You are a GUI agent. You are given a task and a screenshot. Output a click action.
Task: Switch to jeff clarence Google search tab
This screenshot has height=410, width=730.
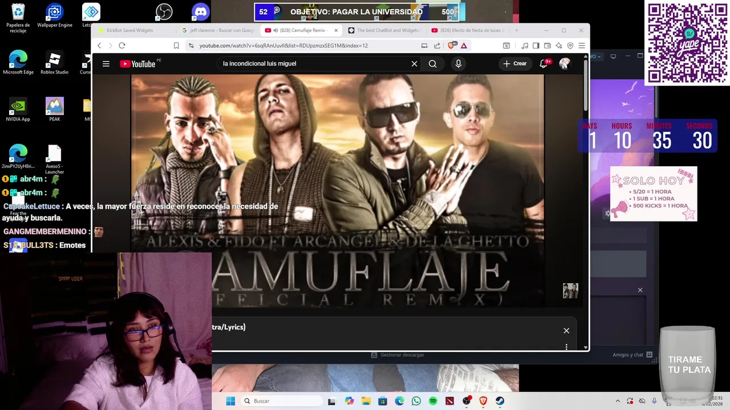219,30
